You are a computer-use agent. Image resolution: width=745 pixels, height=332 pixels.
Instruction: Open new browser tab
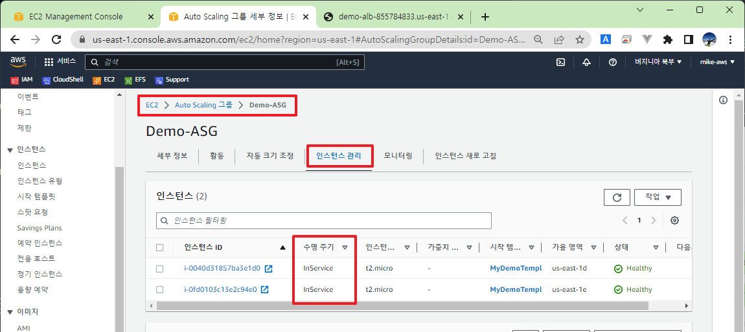point(485,17)
